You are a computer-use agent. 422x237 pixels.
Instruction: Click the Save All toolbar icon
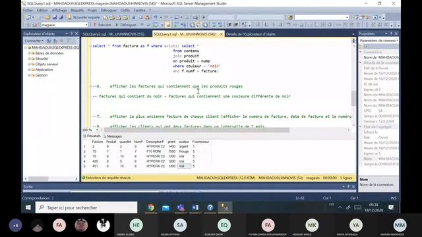coord(61,17)
